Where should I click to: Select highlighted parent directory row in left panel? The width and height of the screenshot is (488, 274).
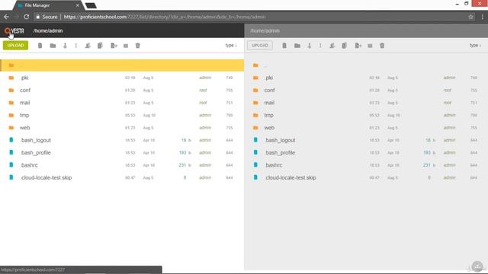click(x=122, y=65)
